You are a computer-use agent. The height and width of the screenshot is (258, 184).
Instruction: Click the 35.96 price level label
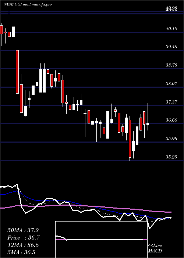tap(171, 139)
